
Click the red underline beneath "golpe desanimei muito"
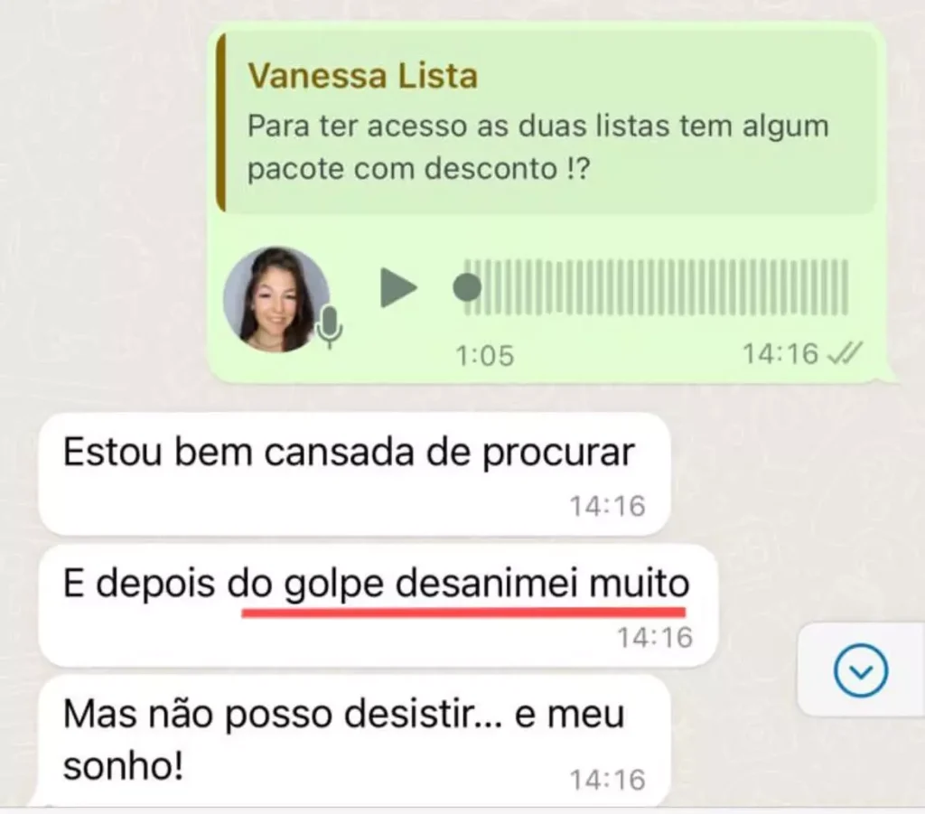click(x=463, y=613)
